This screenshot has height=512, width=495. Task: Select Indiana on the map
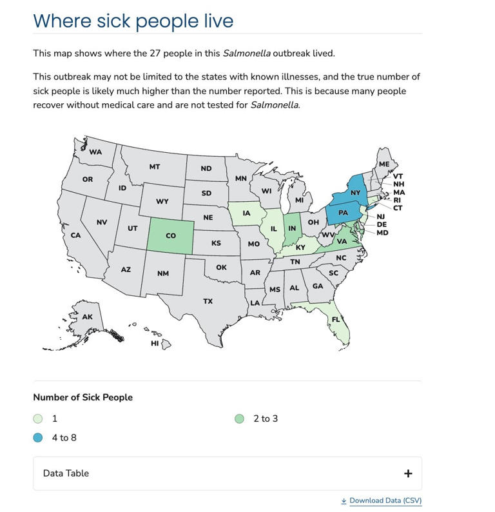292,229
